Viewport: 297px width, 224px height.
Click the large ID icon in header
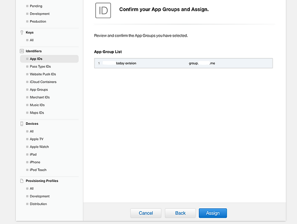pos(103,10)
